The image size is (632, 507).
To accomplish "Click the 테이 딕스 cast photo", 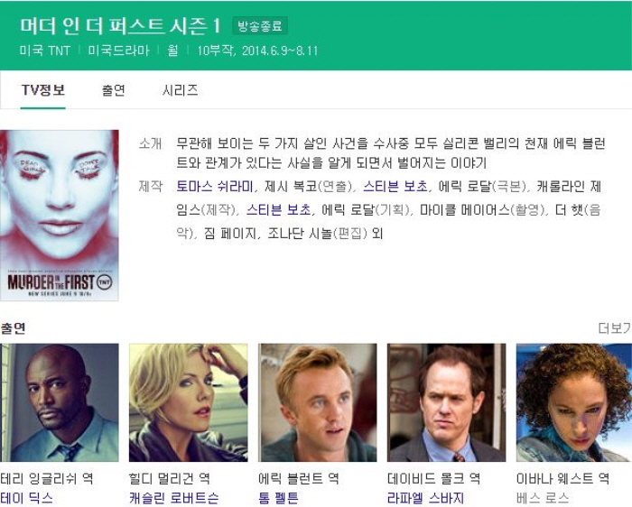I will pos(60,402).
